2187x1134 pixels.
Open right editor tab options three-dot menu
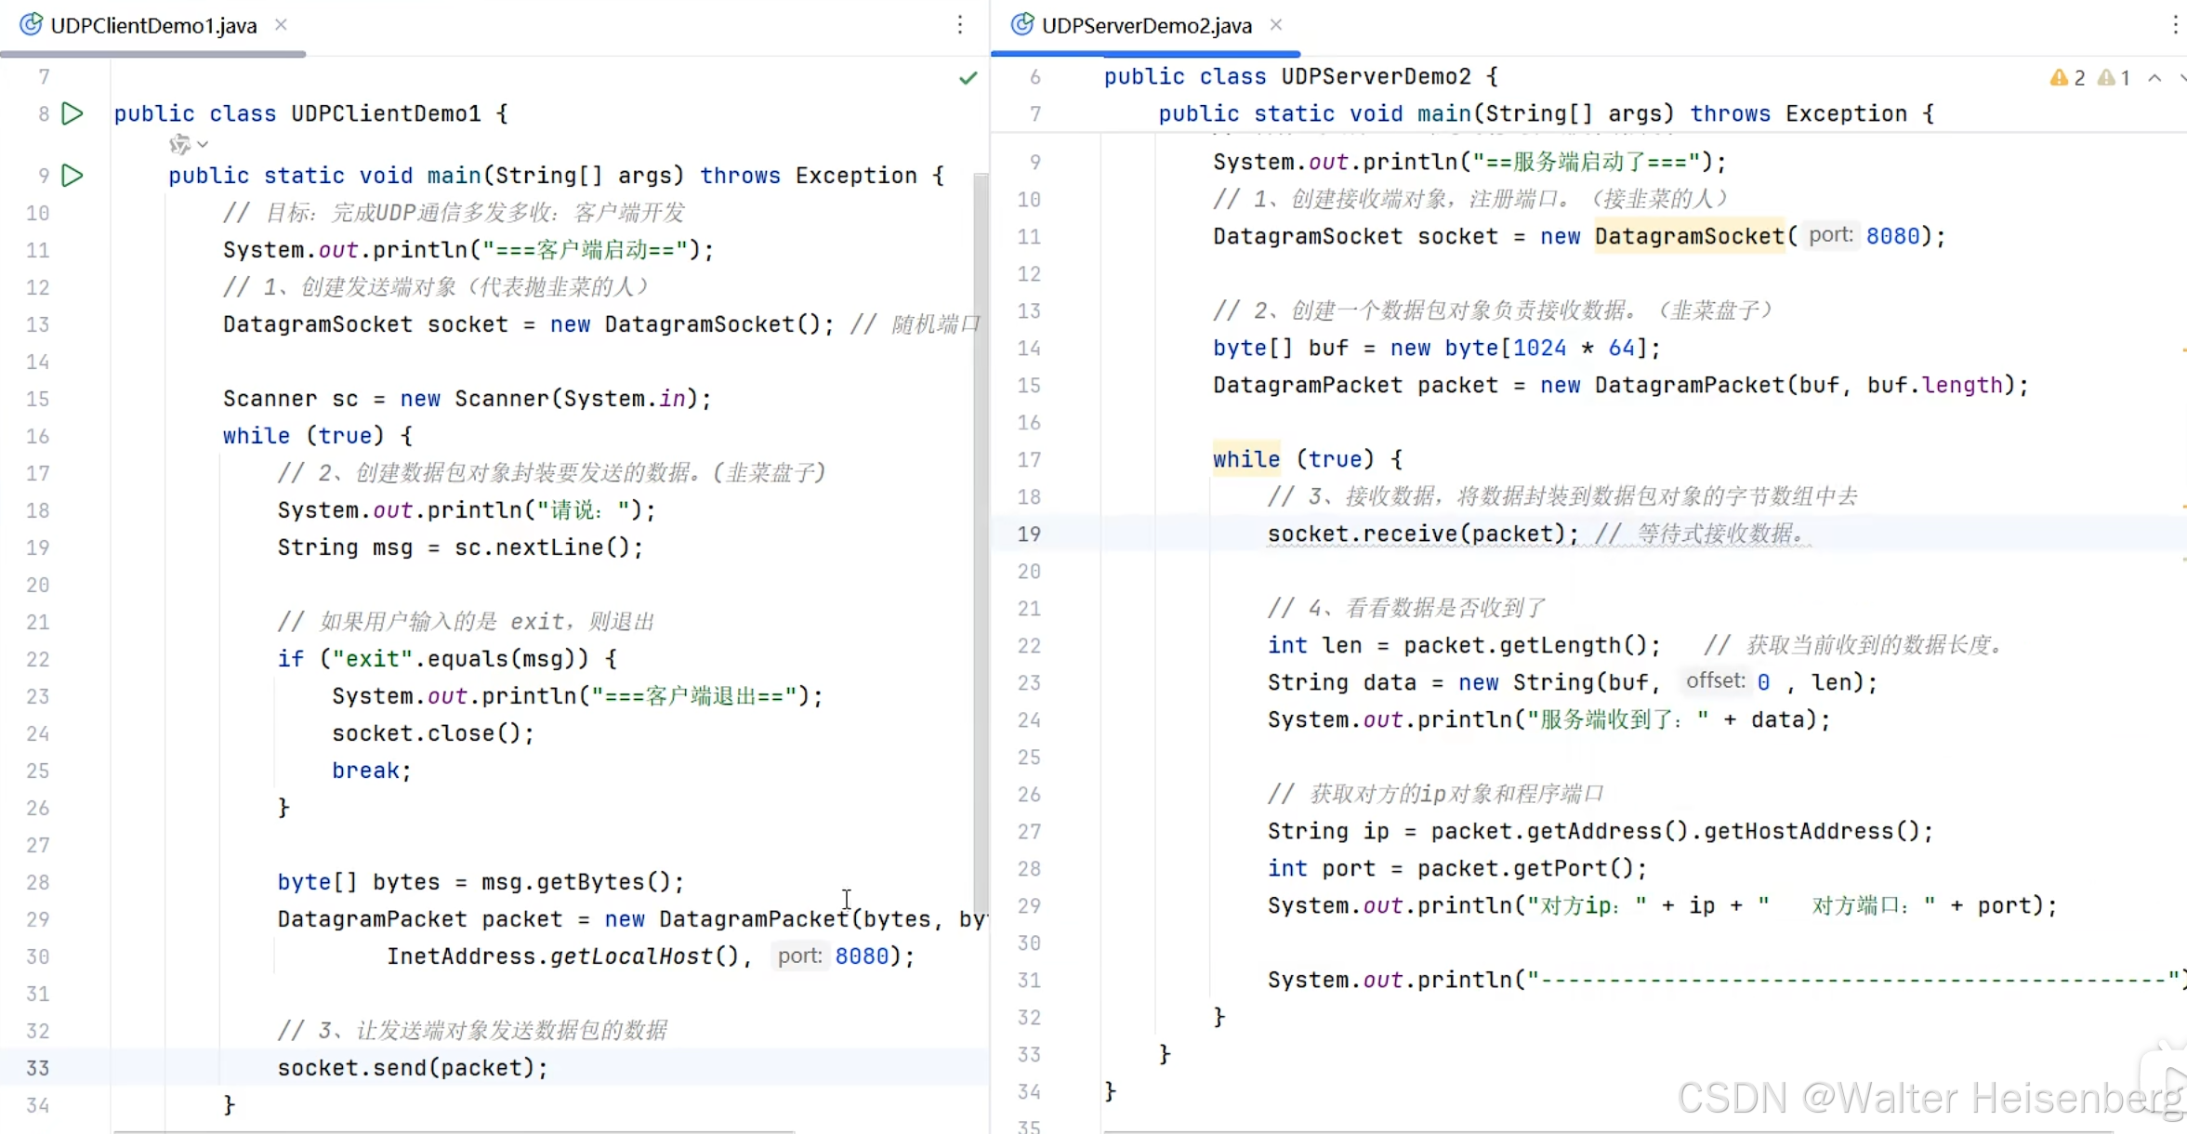click(2175, 25)
